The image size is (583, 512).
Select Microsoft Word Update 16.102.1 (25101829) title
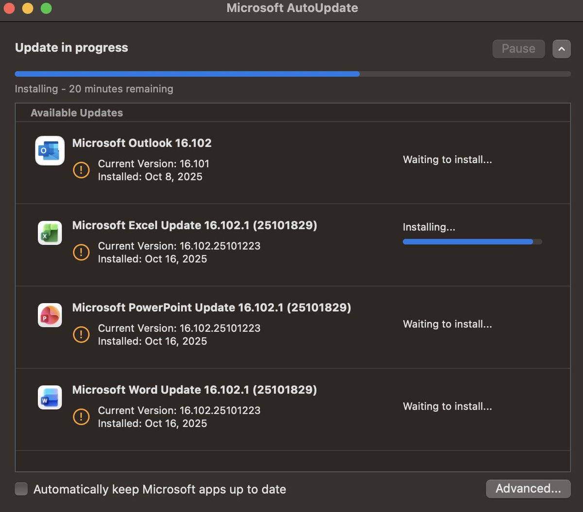pyautogui.click(x=195, y=390)
